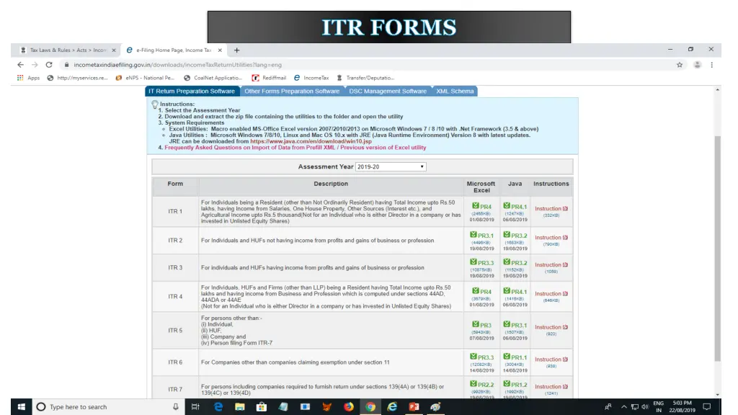Launch Microsoft Edge from the taskbar
This screenshot has height=415, width=738.
pos(218,406)
